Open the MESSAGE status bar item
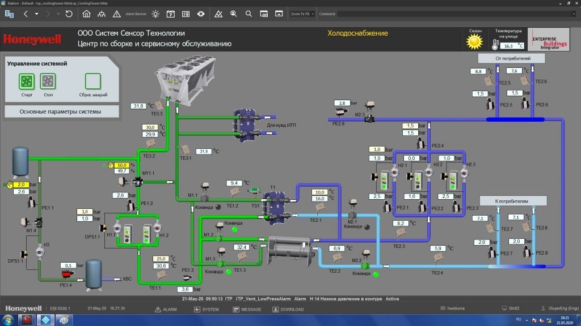Image resolution: width=581 pixels, height=326 pixels. coord(246,310)
